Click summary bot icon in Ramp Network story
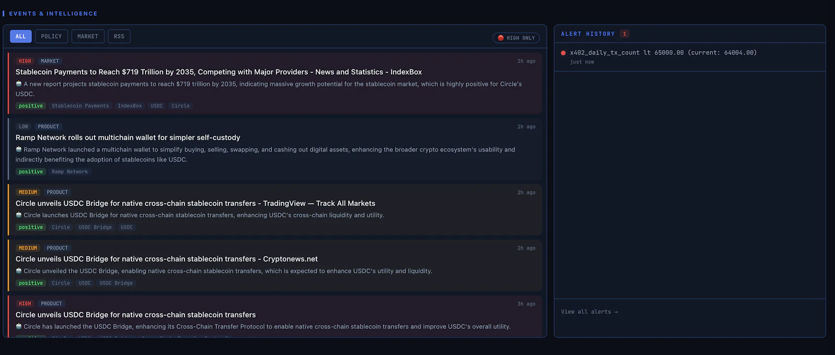This screenshot has width=835, height=355. coord(19,149)
